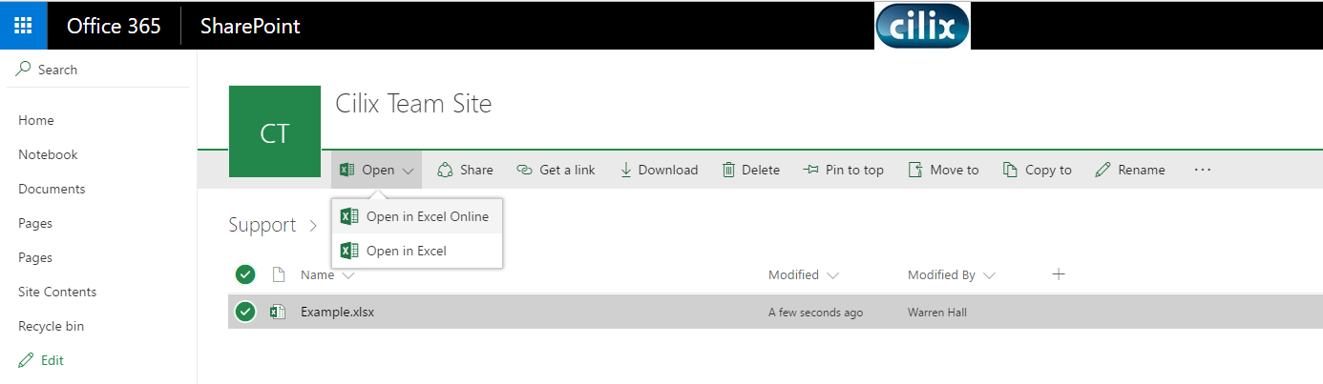Click the 'A few seconds ago' cell
The width and height of the screenshot is (1323, 384).
(816, 312)
